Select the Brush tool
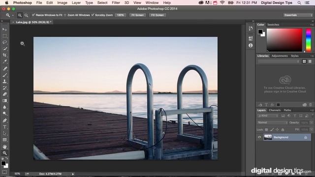Screen dimensions: 315x177 [4, 75]
